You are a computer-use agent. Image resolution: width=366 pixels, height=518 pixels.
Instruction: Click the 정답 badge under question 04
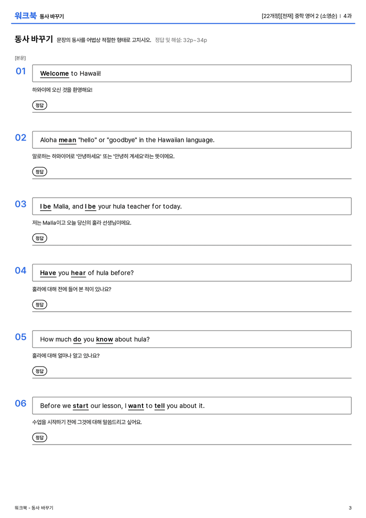pyautogui.click(x=40, y=304)
